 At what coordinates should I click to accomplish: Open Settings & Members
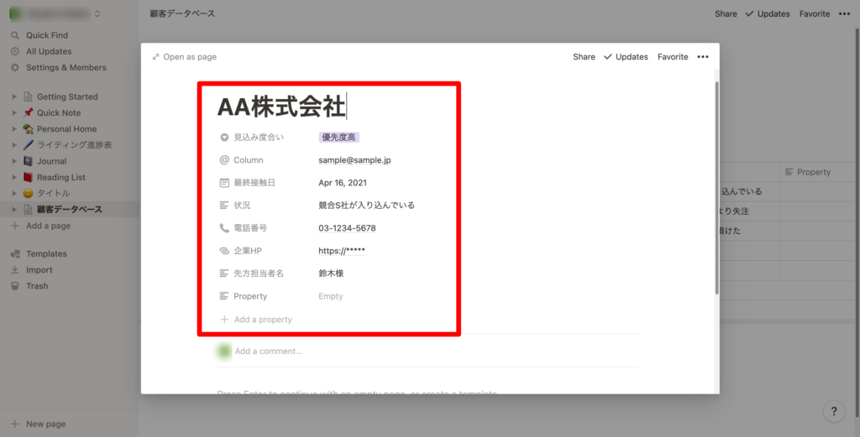(x=66, y=67)
